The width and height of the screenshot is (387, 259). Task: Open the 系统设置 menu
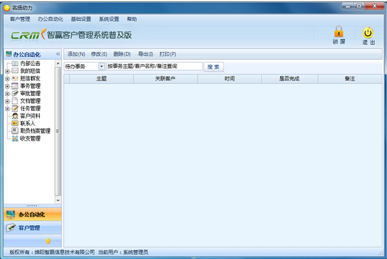tap(109, 19)
